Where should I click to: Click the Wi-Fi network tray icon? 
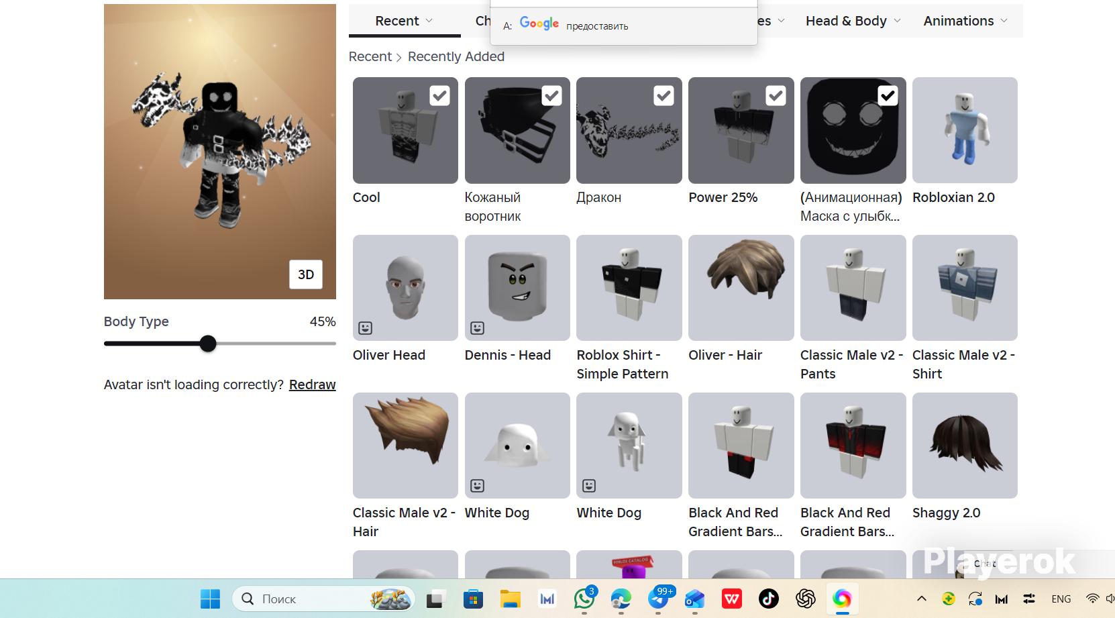pyautogui.click(x=1092, y=599)
